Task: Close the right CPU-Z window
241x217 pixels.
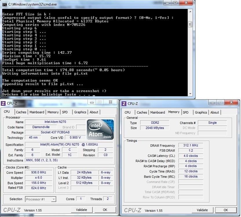Action: click(x=231, y=103)
